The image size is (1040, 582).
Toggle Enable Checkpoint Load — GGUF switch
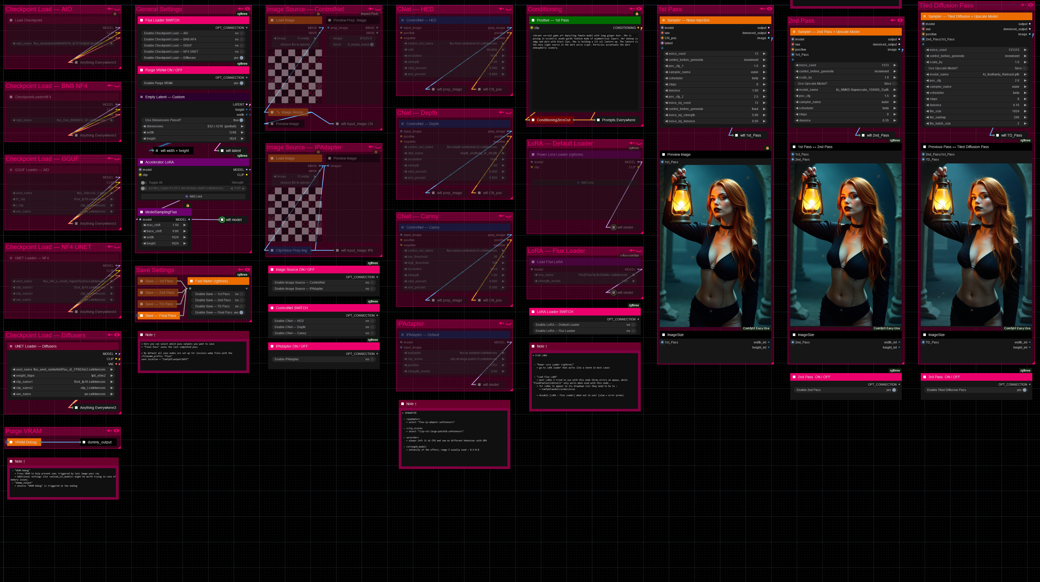pyautogui.click(x=241, y=46)
